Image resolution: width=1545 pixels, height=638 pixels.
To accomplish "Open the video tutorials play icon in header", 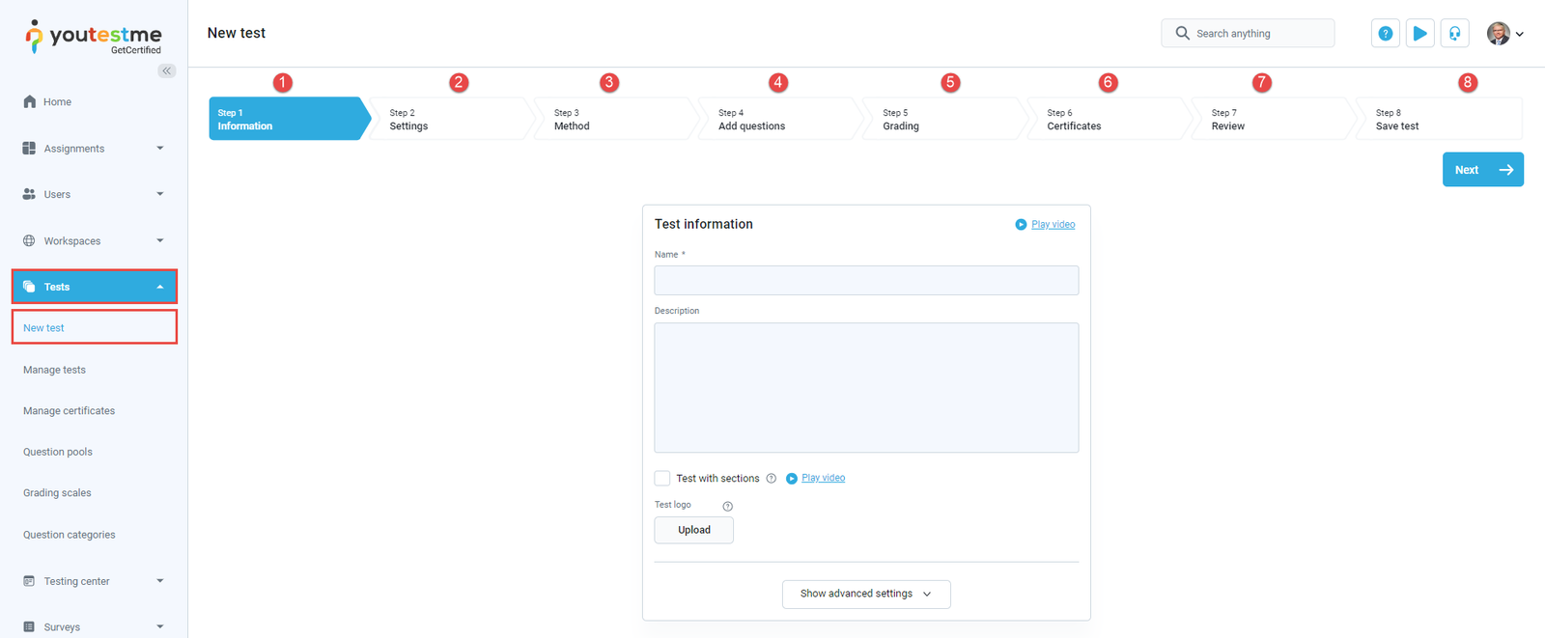I will (1419, 34).
